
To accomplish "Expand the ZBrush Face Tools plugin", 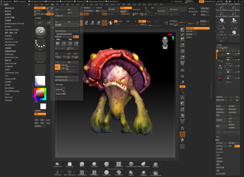I will [x=11, y=42].
